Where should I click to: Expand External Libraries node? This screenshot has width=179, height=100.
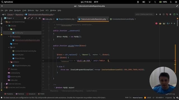(x=4, y=84)
